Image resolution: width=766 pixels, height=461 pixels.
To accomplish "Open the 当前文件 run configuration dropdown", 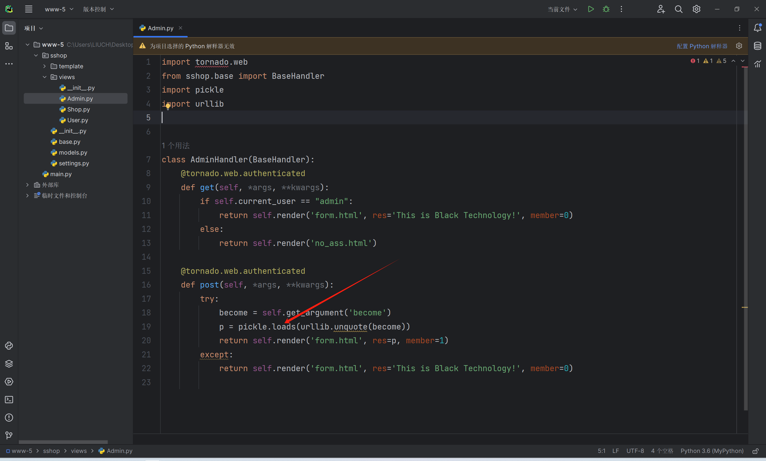I will click(x=562, y=9).
